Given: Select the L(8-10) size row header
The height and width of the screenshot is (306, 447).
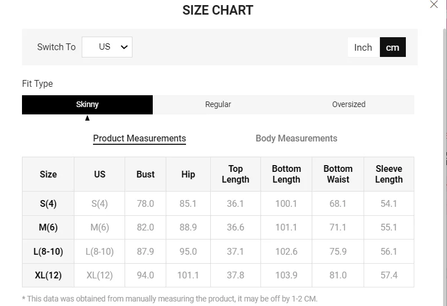Looking at the screenshot, I should 48,251.
